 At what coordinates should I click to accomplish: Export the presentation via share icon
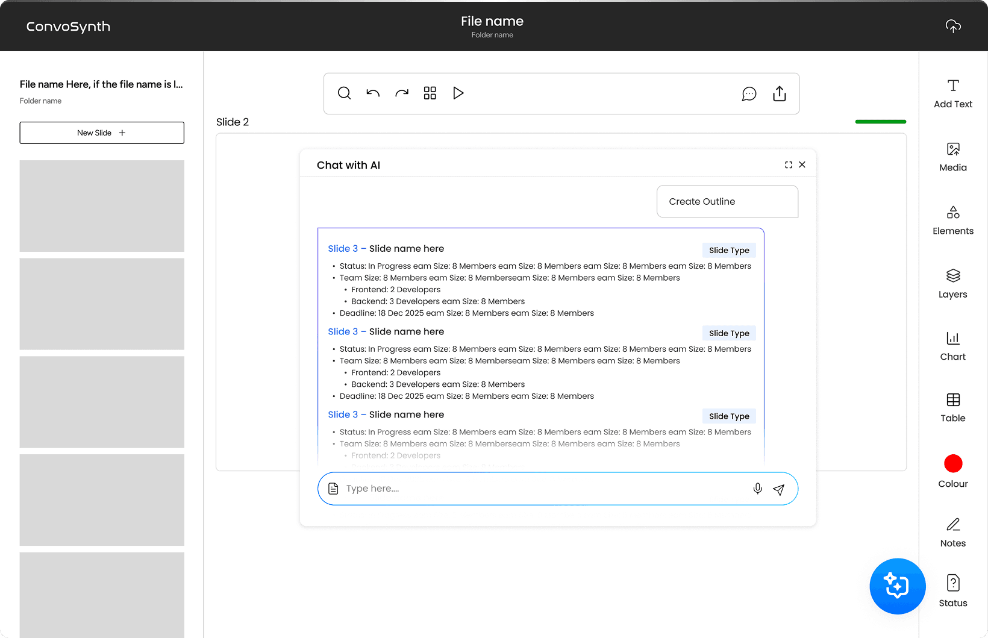pyautogui.click(x=779, y=93)
